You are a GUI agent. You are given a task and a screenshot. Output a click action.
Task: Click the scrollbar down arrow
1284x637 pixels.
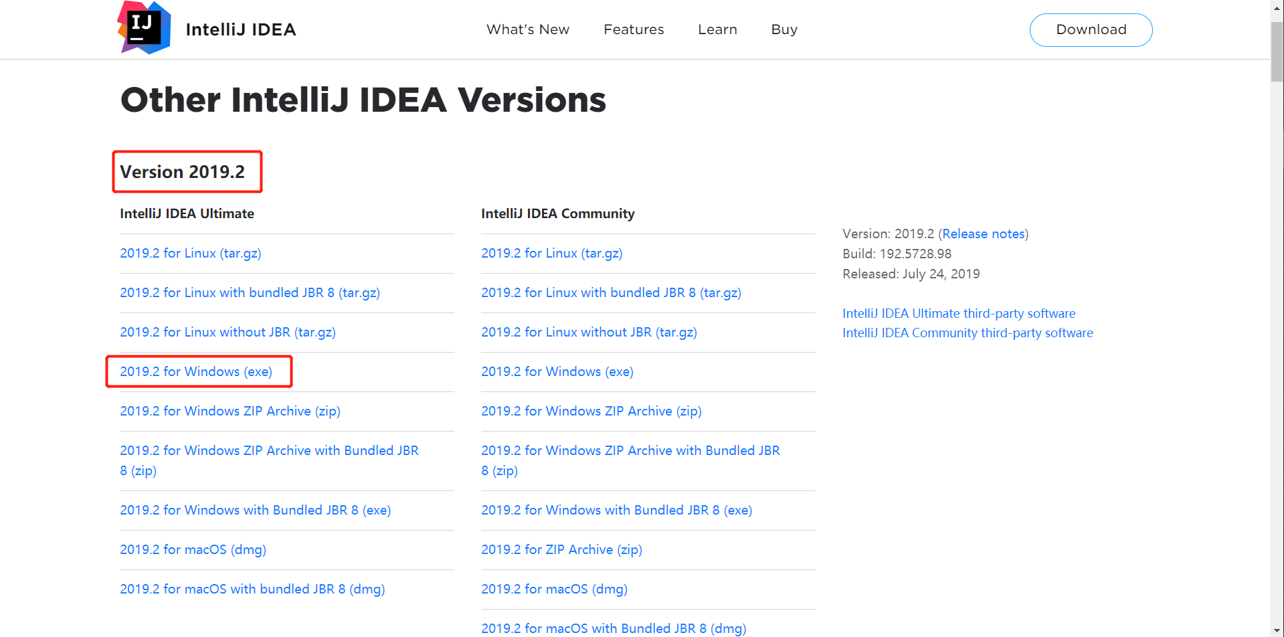pos(1277,630)
